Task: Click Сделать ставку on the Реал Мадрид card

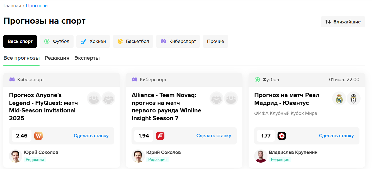Action: pyautogui.click(x=336, y=136)
